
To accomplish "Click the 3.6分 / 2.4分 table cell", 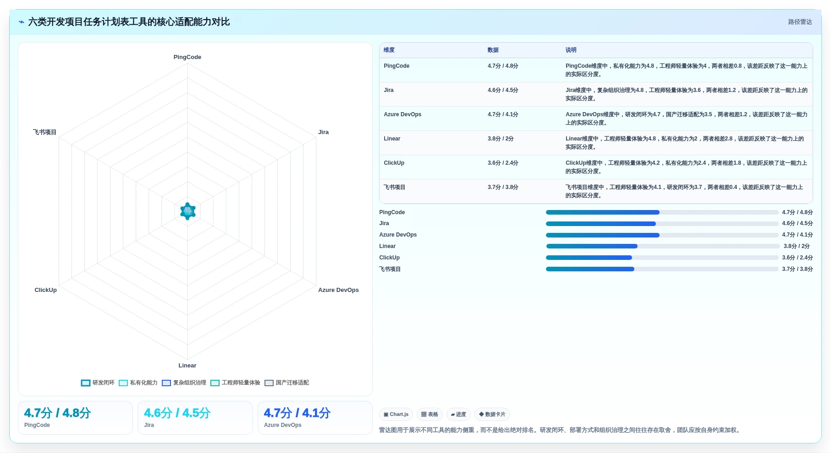I will [503, 163].
